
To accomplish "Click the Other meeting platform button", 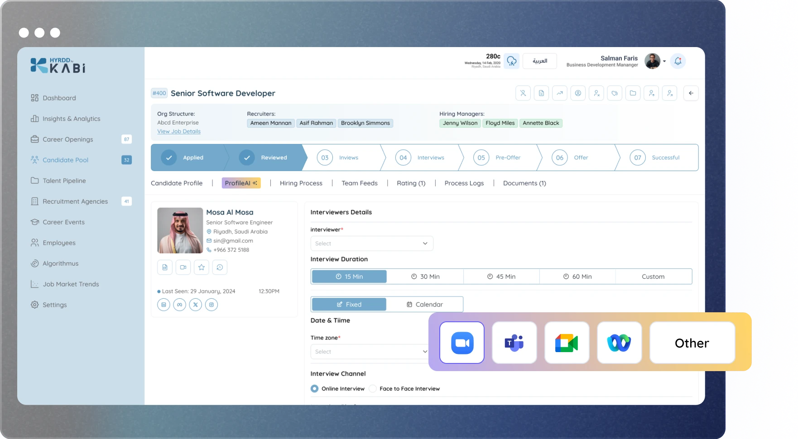I will coord(692,343).
